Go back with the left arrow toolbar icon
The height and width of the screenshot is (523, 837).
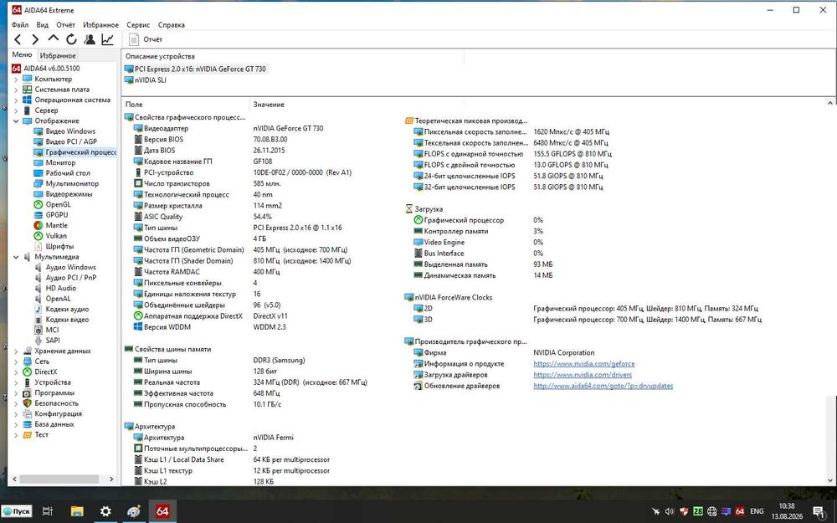pos(18,39)
